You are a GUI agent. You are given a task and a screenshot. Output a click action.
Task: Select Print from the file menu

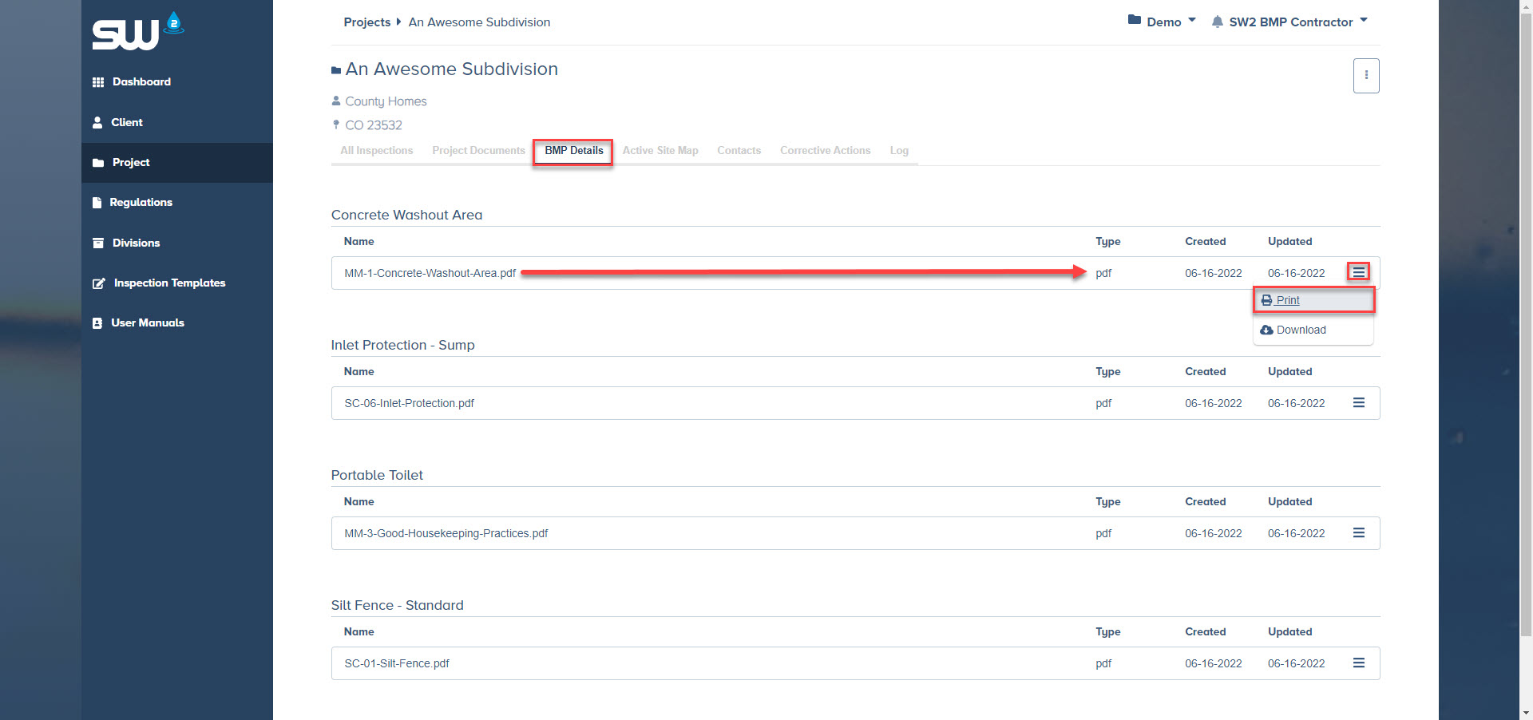(x=1287, y=300)
